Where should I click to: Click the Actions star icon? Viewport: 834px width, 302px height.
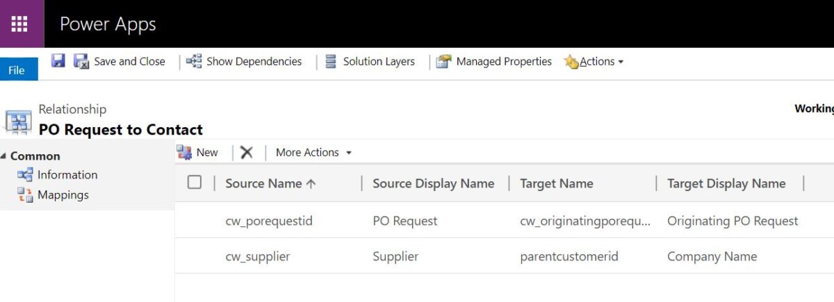tap(571, 62)
